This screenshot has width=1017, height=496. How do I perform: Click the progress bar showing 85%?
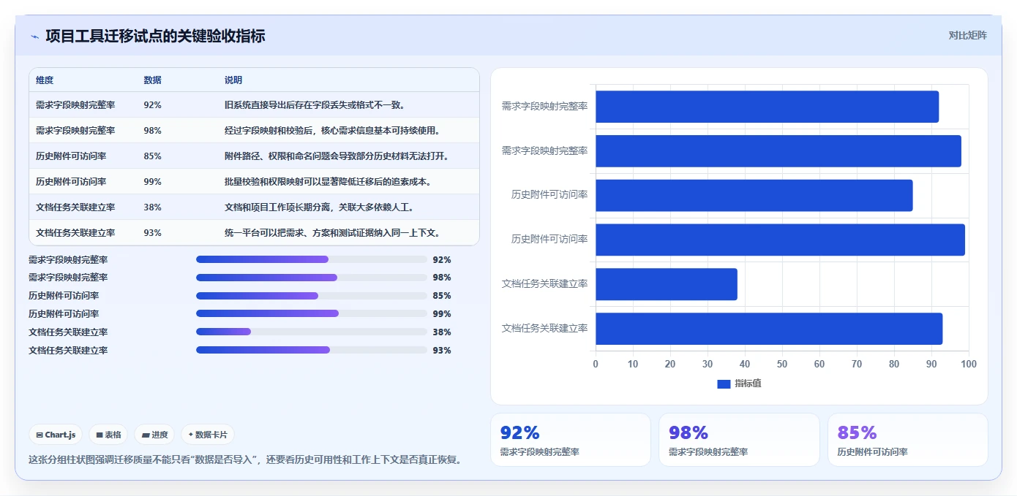click(x=312, y=296)
